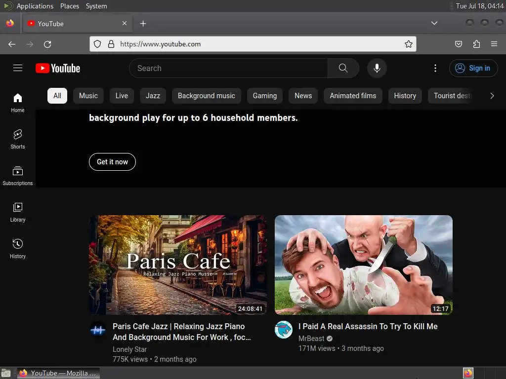Go to Home in sidebar
506x379 pixels.
[x=18, y=103]
